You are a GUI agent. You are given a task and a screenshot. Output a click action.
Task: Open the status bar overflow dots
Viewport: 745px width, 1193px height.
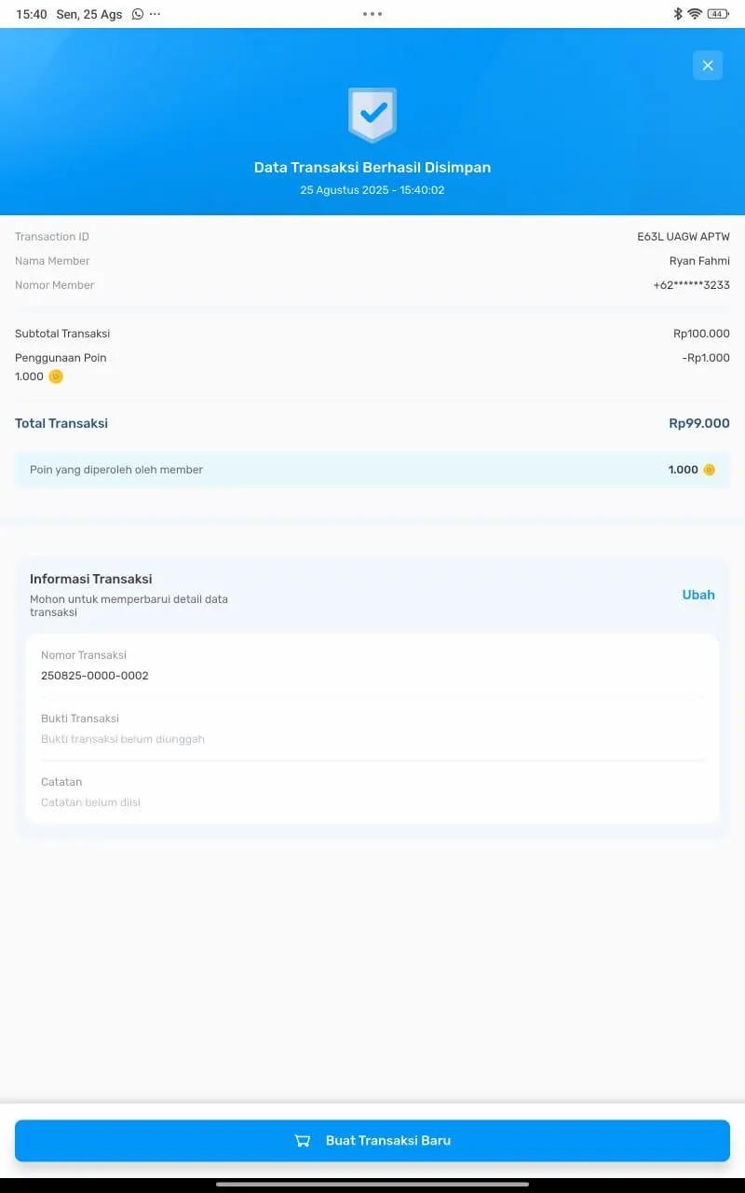point(155,14)
